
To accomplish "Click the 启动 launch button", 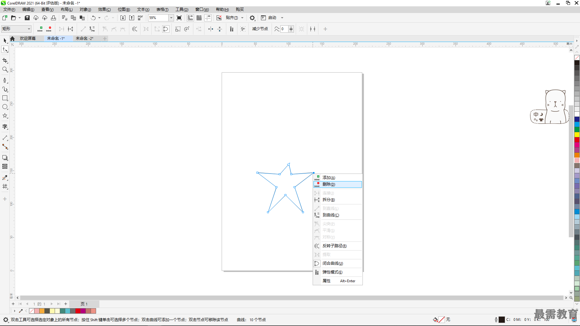I will (x=269, y=18).
